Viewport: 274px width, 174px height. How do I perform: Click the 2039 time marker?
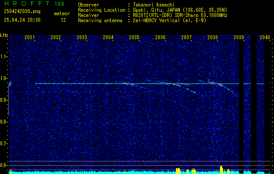239,37
